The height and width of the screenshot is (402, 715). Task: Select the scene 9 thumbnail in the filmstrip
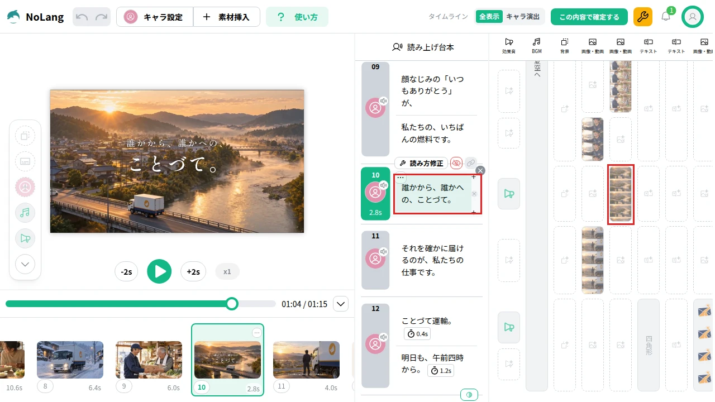pyautogui.click(x=149, y=360)
